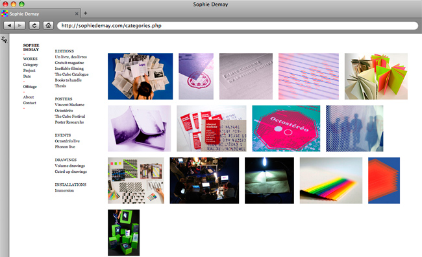Open the pink and blue striped thumbnail
The image size is (422, 257).
point(308,76)
